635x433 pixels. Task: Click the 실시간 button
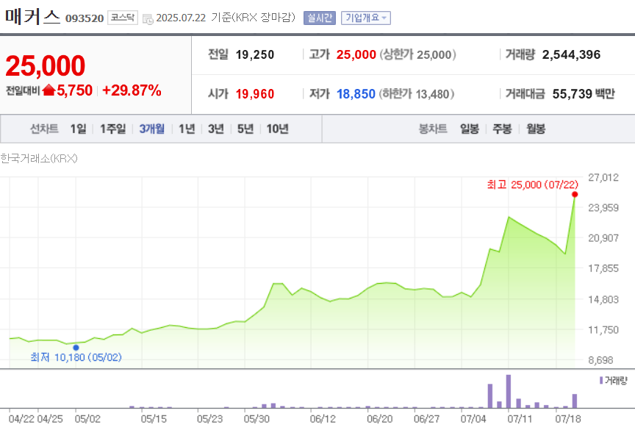coord(320,18)
